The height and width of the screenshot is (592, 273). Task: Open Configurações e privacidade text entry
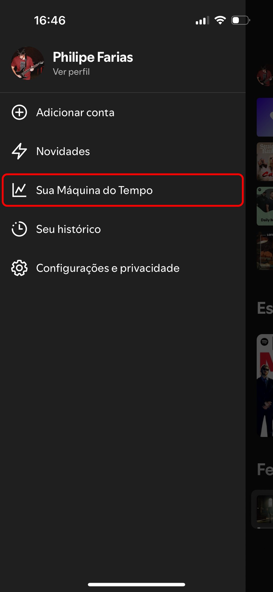tap(108, 268)
